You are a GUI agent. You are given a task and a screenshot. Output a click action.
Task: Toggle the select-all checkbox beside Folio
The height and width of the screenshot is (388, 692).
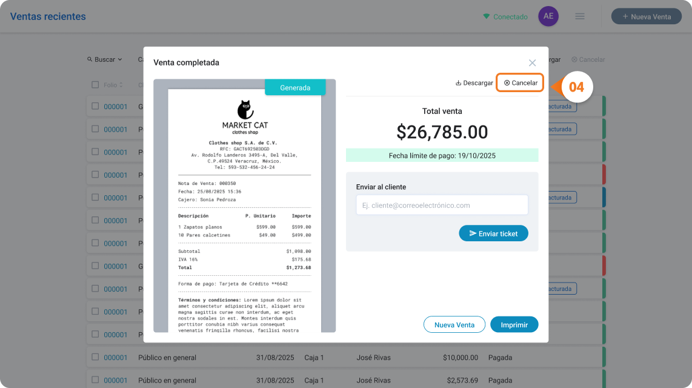(x=95, y=85)
